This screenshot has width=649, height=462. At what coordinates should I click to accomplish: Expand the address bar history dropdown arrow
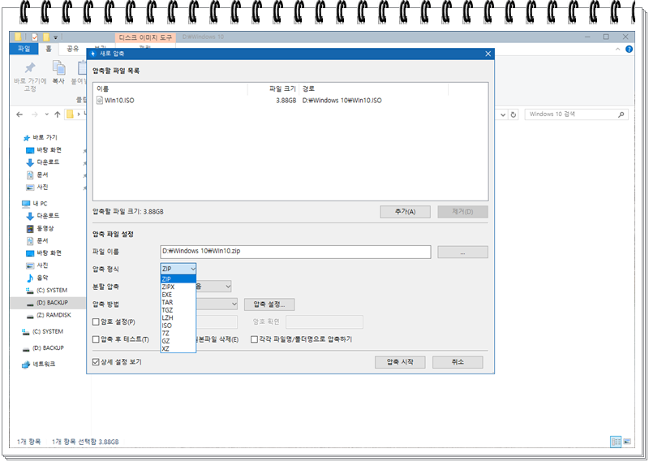tap(503, 114)
